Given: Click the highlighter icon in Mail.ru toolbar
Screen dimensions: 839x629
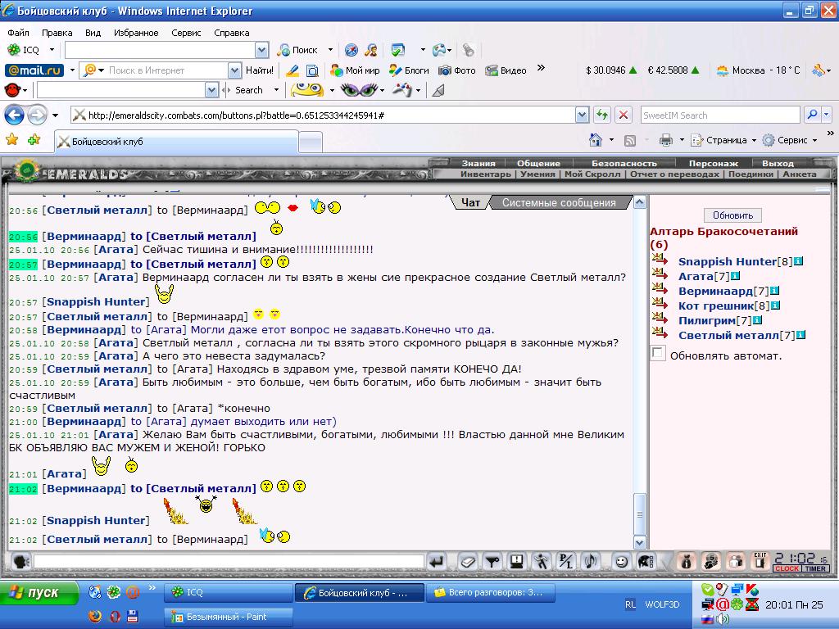Looking at the screenshot, I should (292, 70).
